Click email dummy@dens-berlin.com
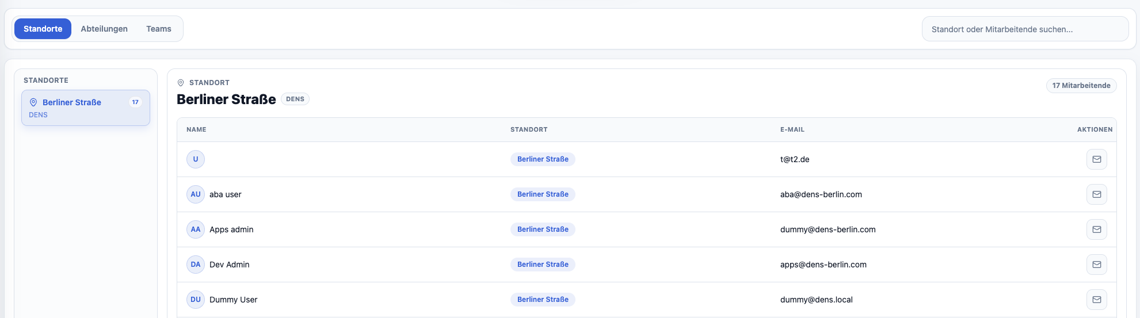The image size is (1140, 318). 828,229
